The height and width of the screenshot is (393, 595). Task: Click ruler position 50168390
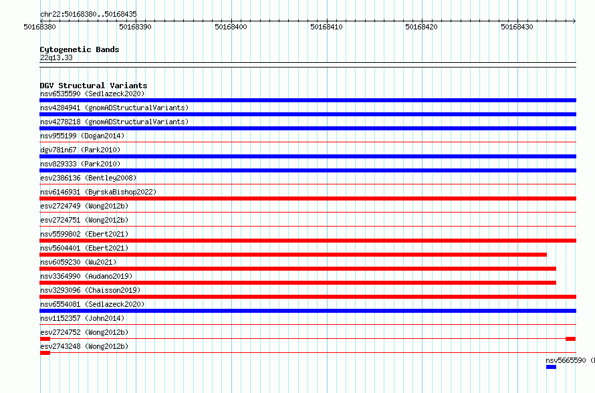[x=135, y=27]
